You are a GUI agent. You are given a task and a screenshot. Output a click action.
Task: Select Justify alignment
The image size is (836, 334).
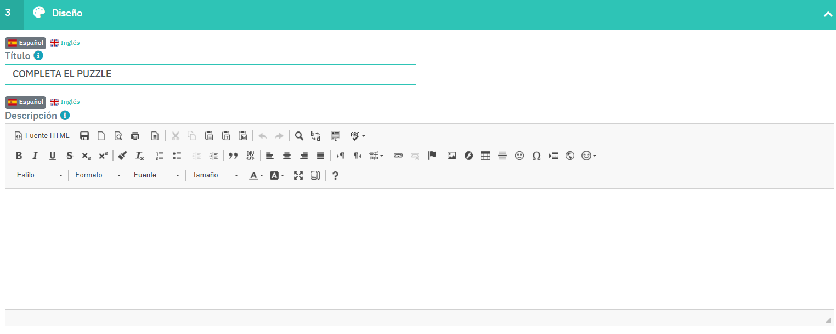[x=320, y=156]
